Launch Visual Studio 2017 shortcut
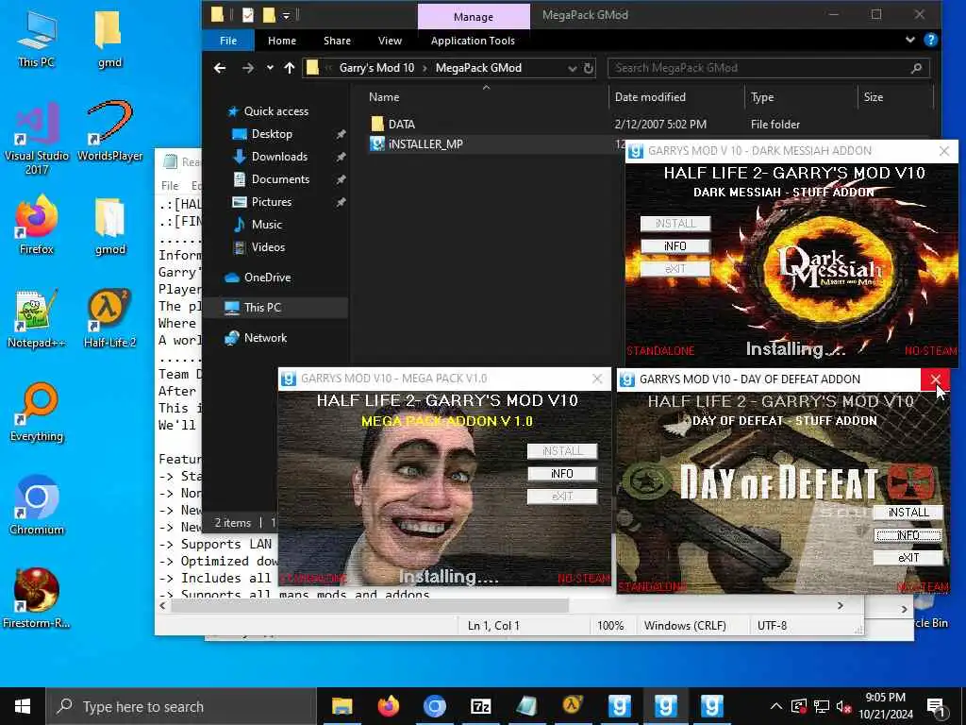 [37, 139]
